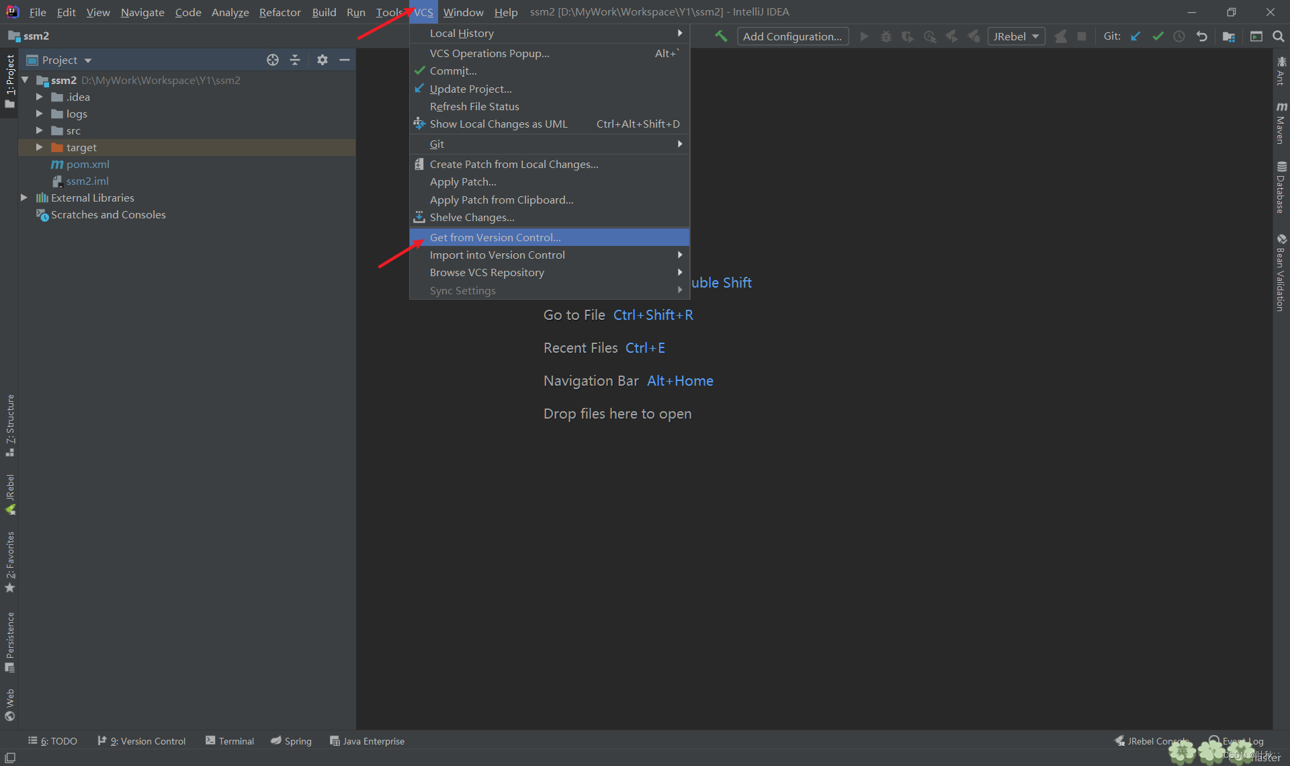Select Refresh File Status entry
1290x766 pixels.
(550, 106)
